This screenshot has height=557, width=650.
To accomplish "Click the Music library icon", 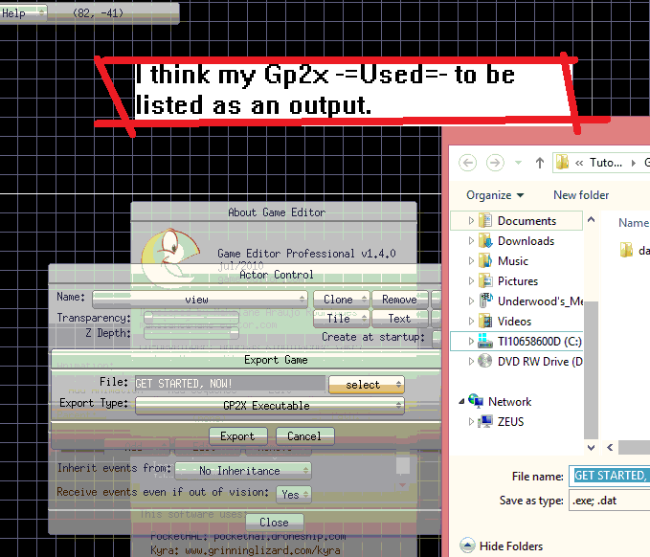I will (x=485, y=260).
